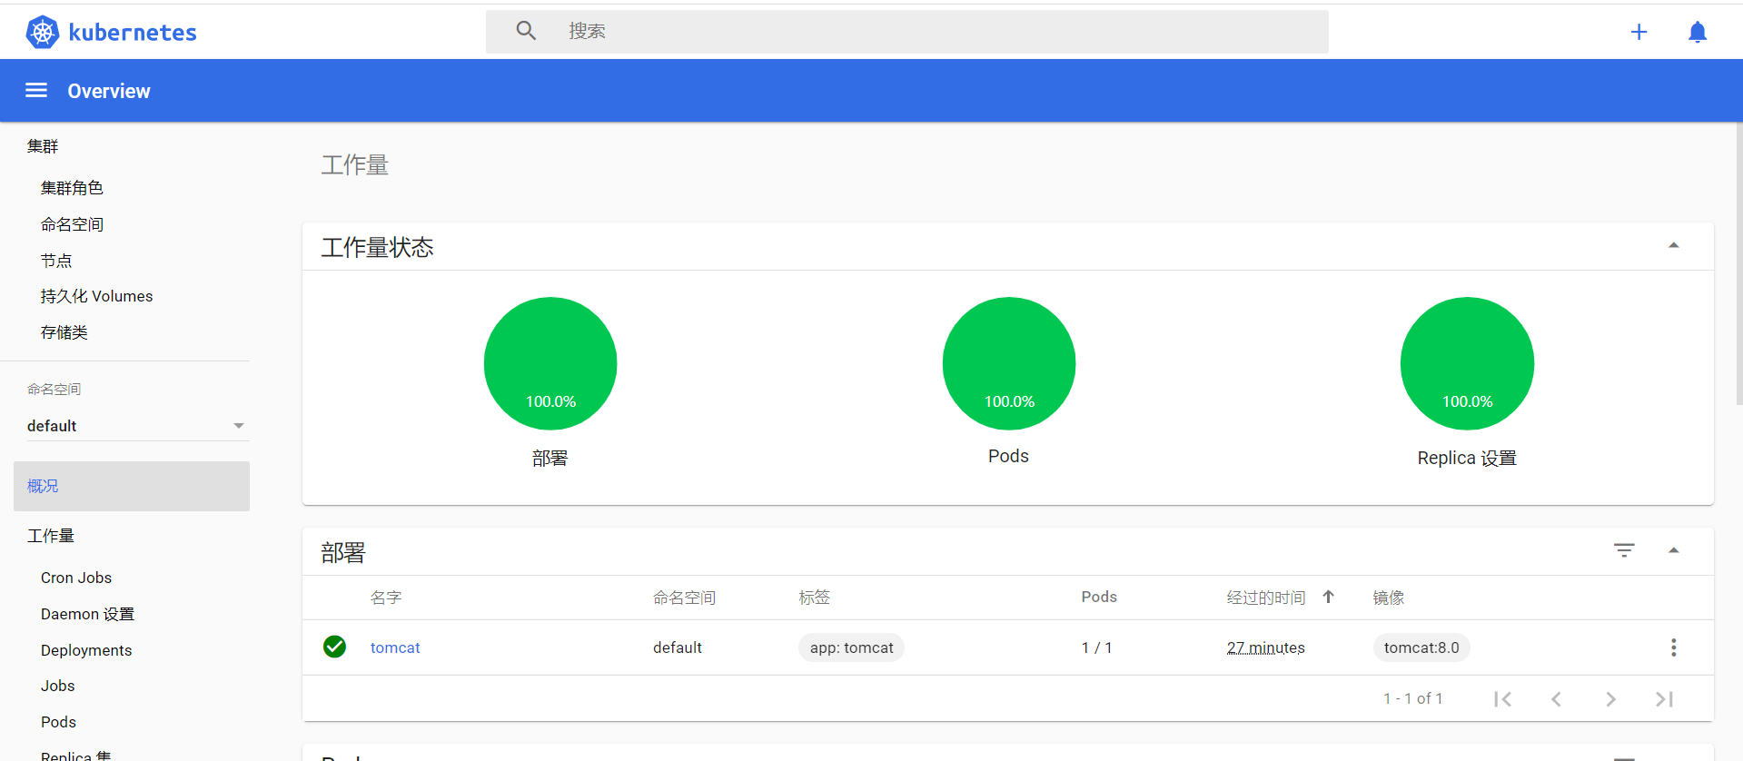
Task: Open 命名空间 under cluster section
Action: (72, 224)
